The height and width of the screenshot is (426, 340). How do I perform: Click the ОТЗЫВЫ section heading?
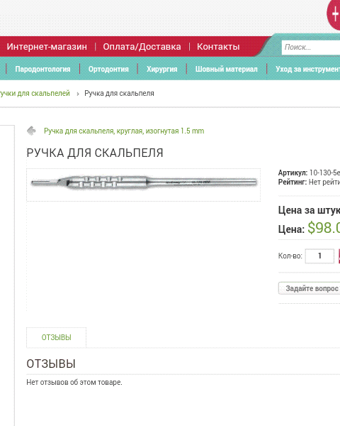tap(51, 364)
